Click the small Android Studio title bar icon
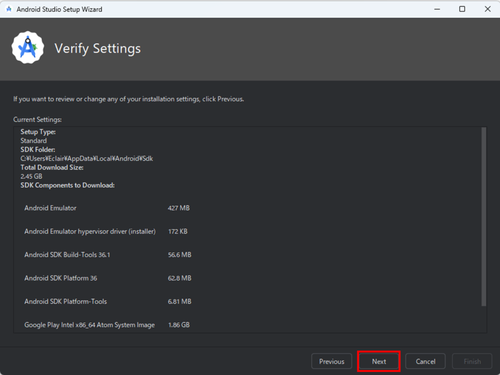 coord(9,9)
